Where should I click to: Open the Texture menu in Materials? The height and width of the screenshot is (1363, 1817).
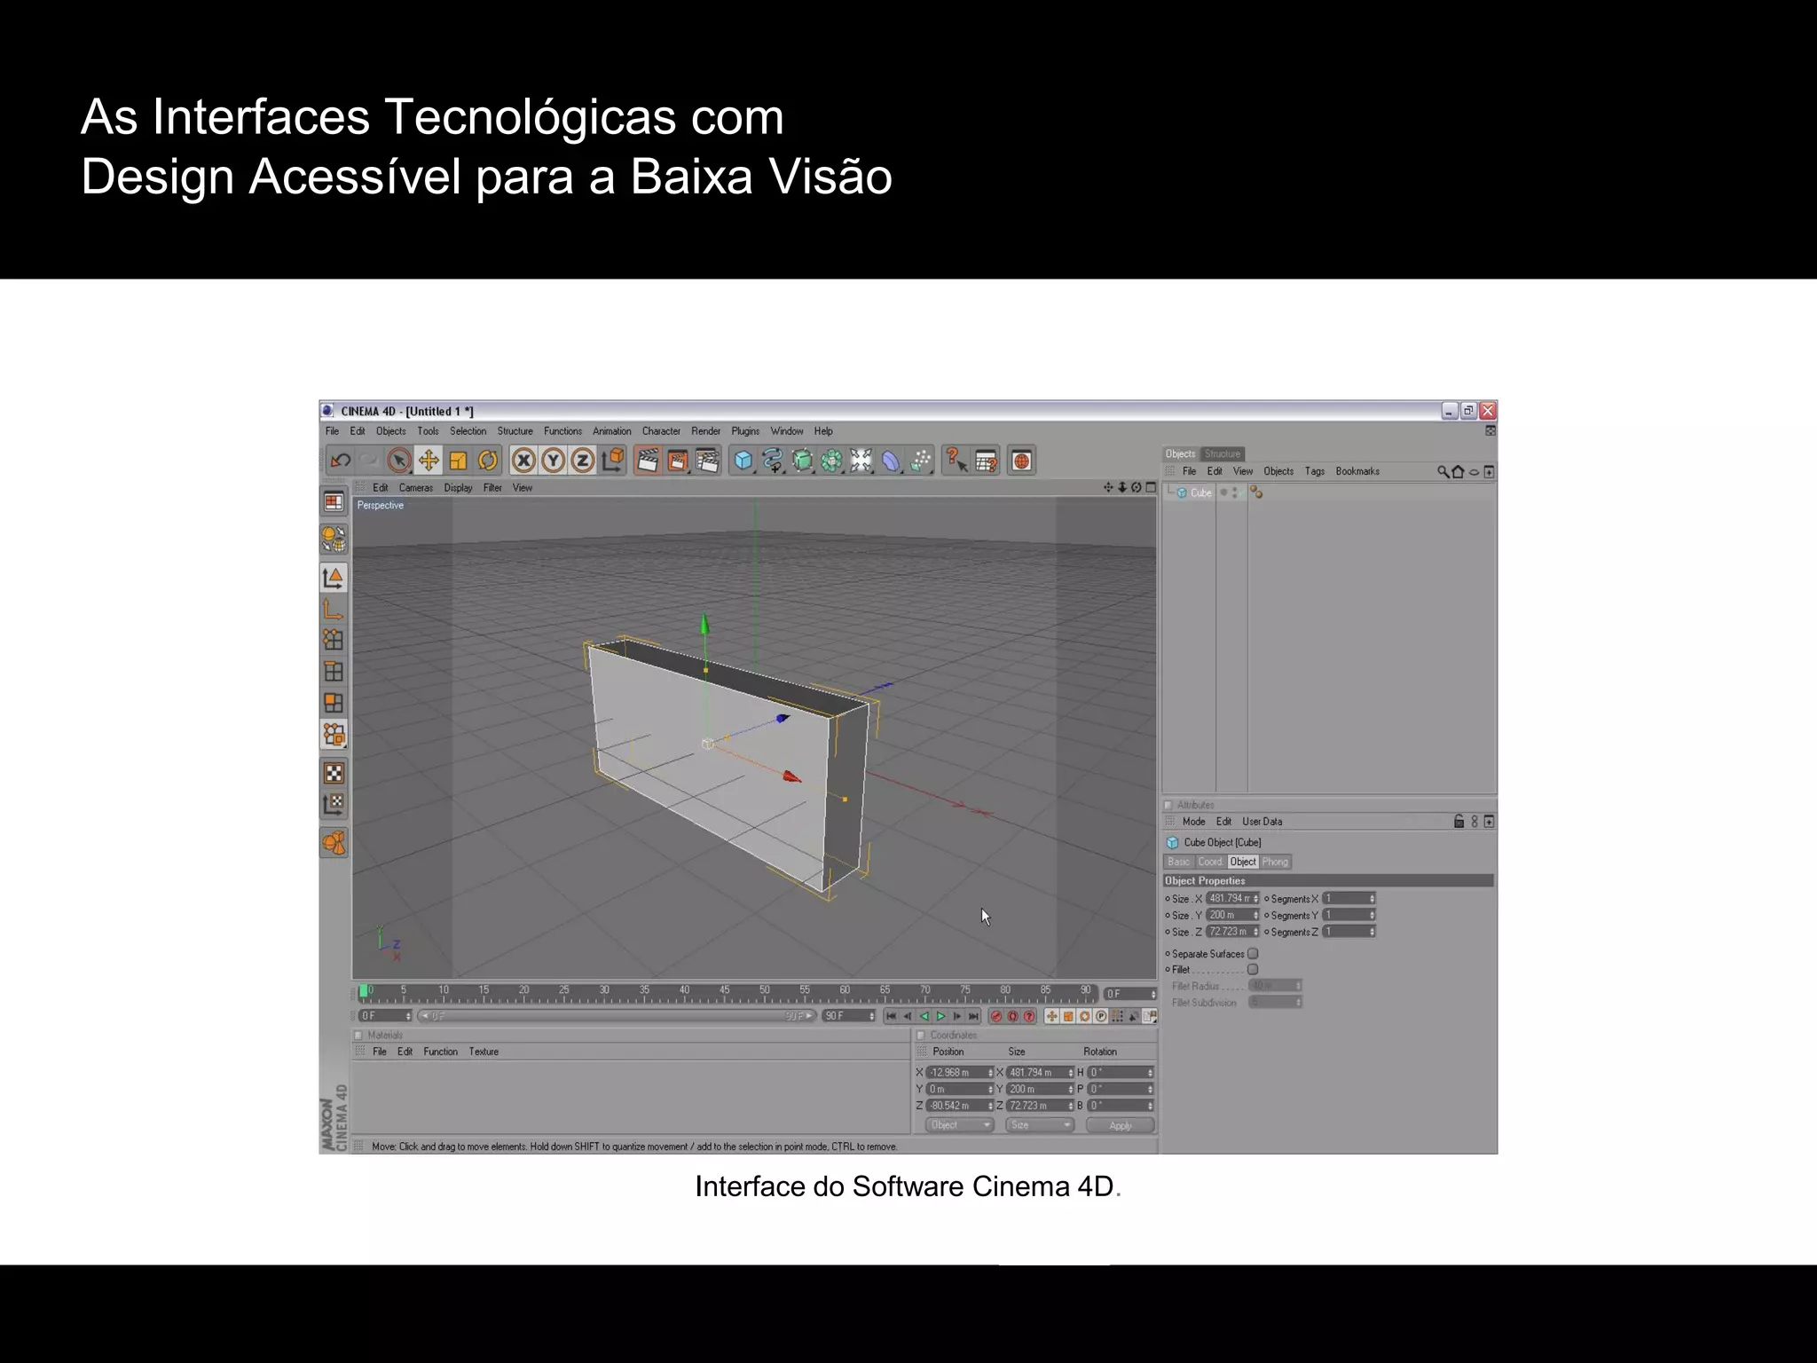[x=484, y=1052]
